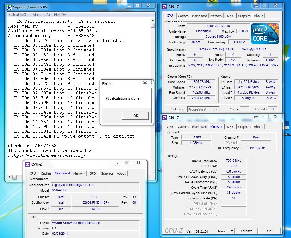Minimize the Super PI window
The height and width of the screenshot is (238, 291).
(x=129, y=6)
